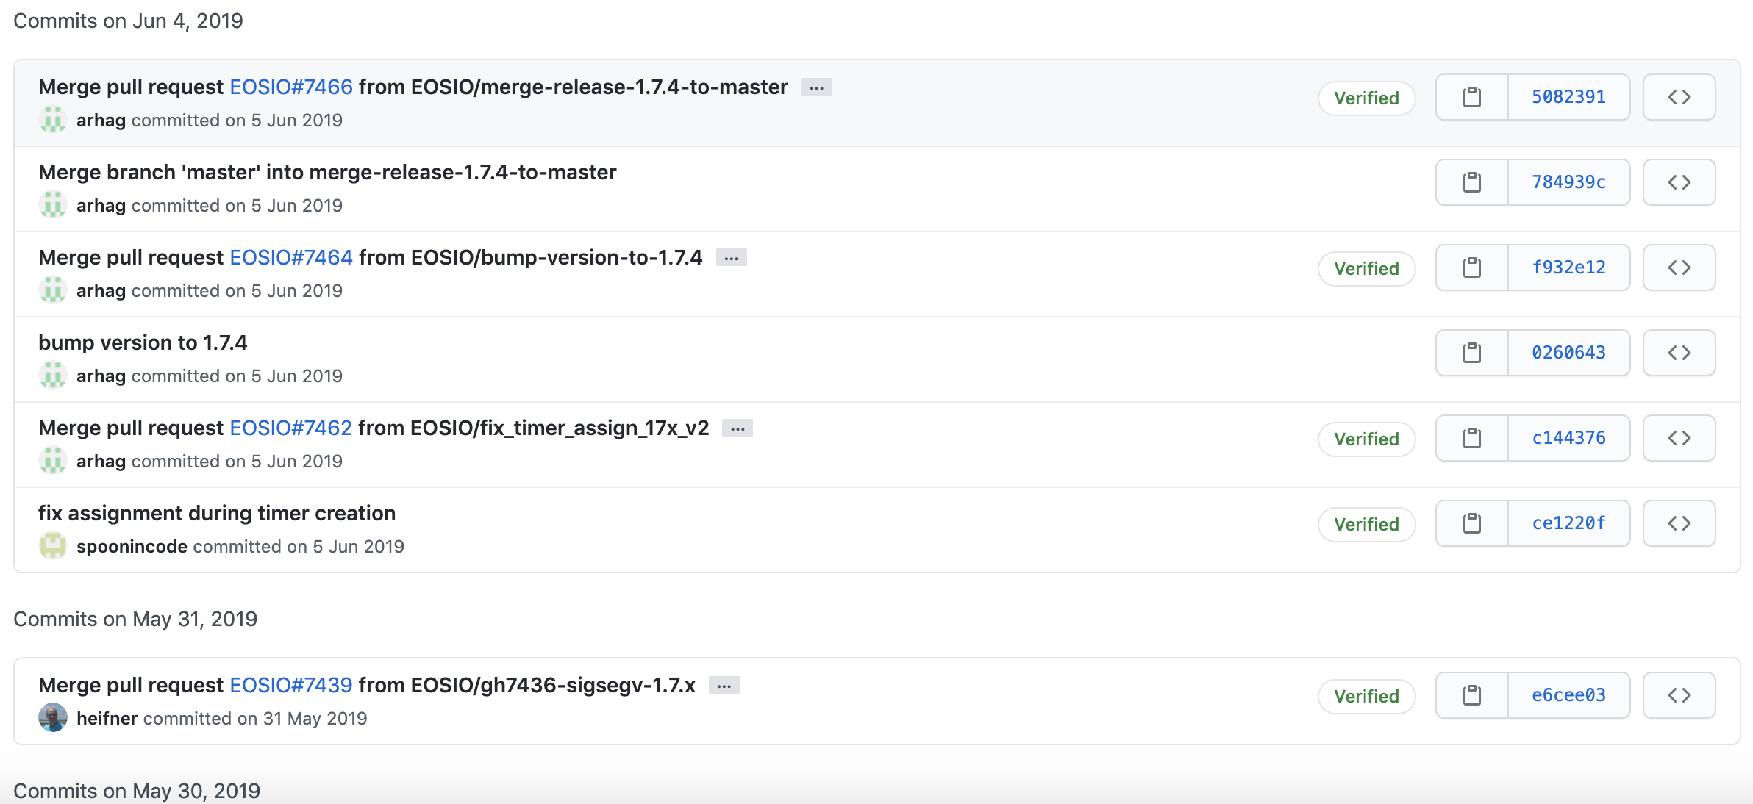Click Verified badge on spoonincode's commit
1753x804 pixels.
[1366, 524]
